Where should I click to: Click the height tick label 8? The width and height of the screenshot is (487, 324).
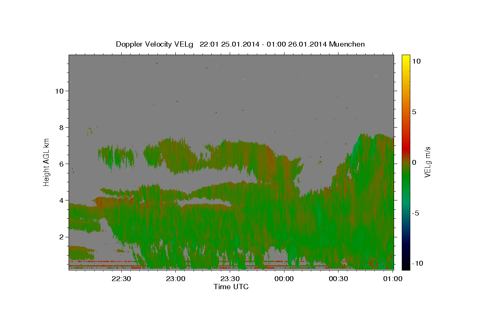pyautogui.click(x=62, y=128)
